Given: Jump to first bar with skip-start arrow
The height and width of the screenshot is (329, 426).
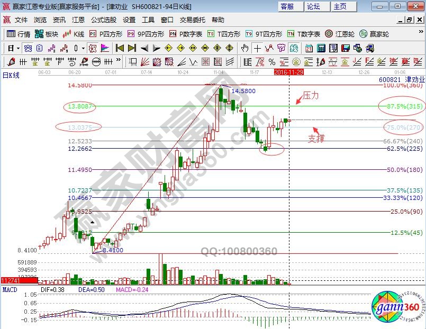Looking at the screenshot, I should click(x=120, y=48).
